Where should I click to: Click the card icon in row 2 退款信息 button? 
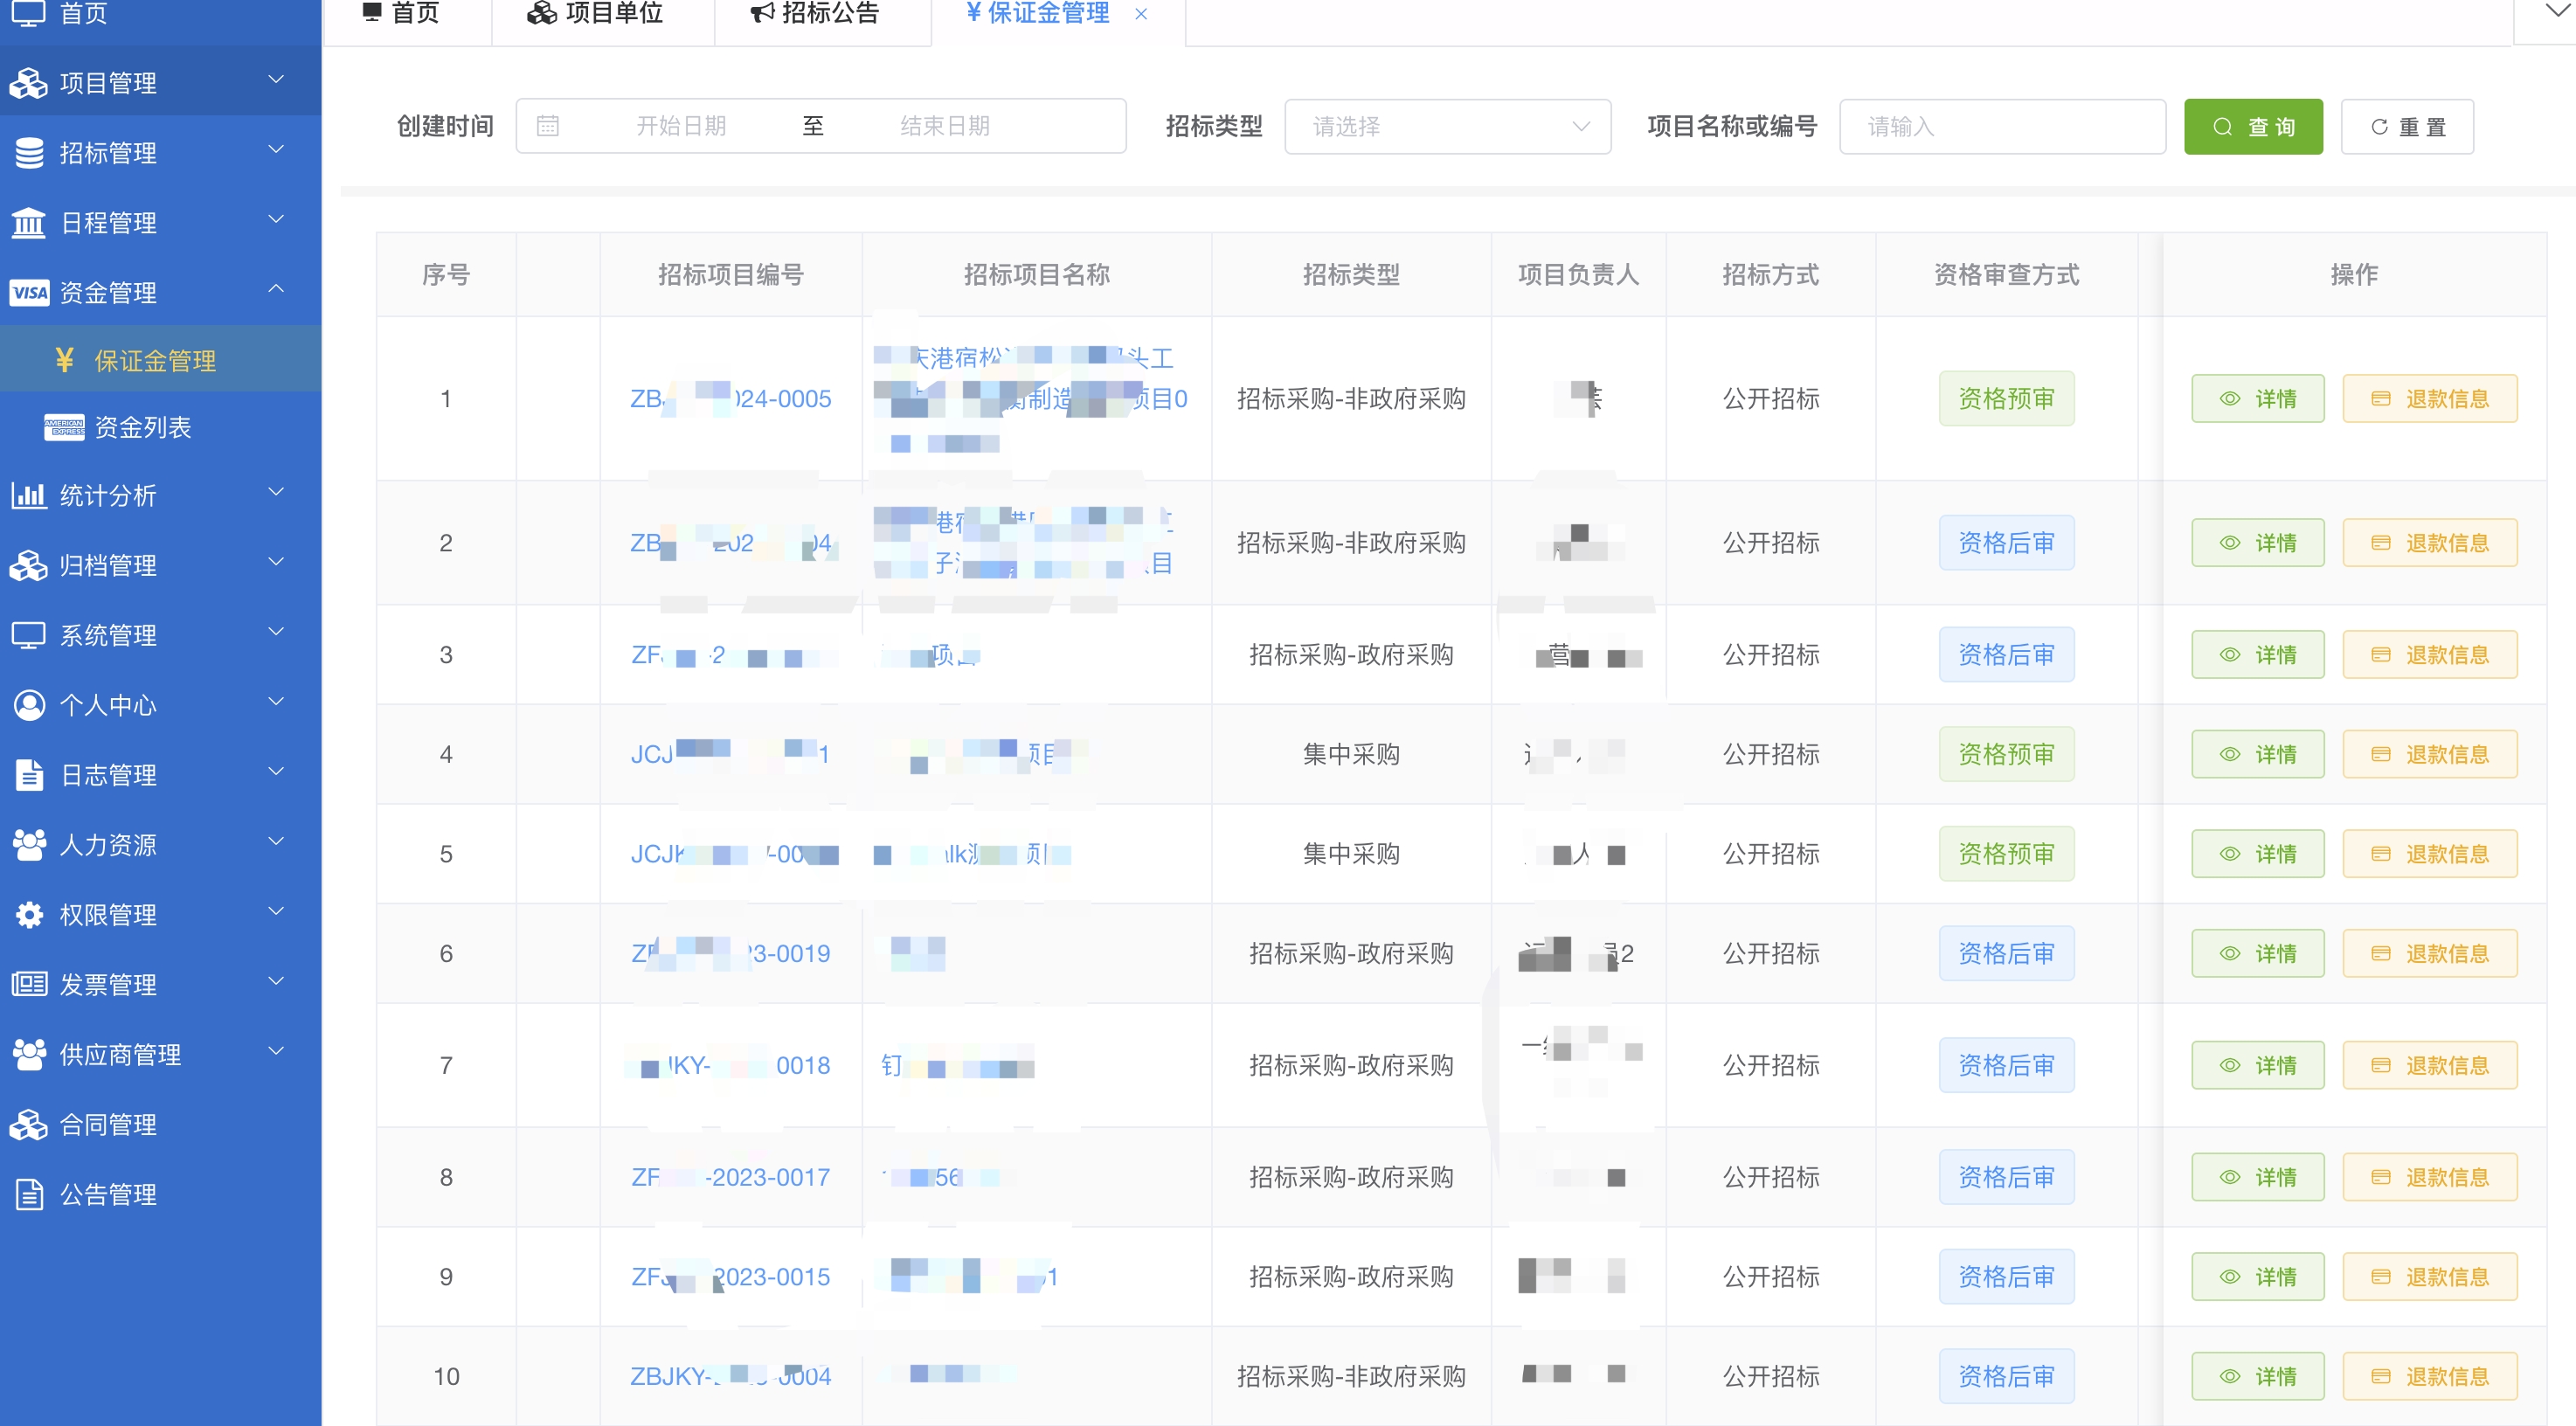tap(2381, 543)
